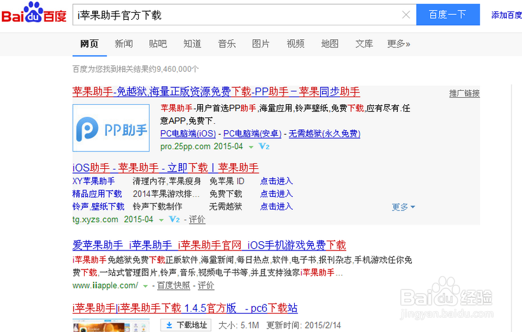The width and height of the screenshot is (522, 332).
Task: Switch to the 图片 tab
Action: 260,43
